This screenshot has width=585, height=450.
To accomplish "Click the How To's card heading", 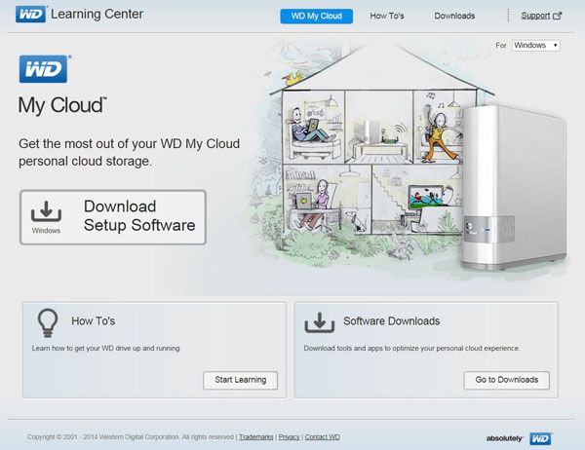I will pos(94,321).
